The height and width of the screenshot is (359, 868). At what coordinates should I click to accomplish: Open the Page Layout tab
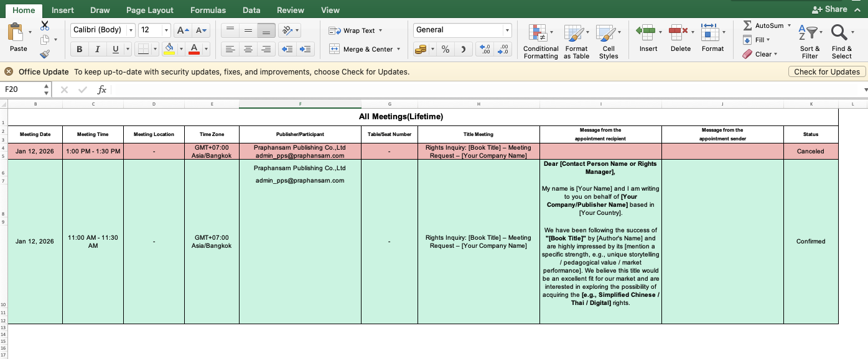coord(150,10)
